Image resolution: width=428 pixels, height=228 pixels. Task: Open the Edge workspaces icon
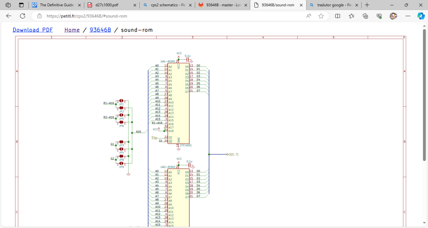(8, 5)
